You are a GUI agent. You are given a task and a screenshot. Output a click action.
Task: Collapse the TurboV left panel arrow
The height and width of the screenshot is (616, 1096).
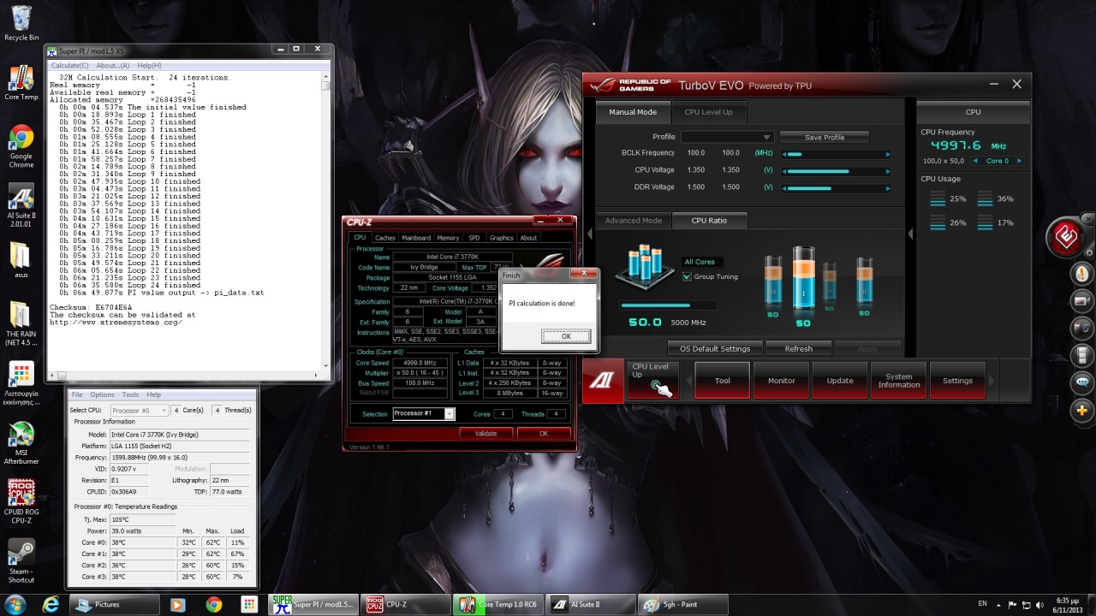coord(589,233)
